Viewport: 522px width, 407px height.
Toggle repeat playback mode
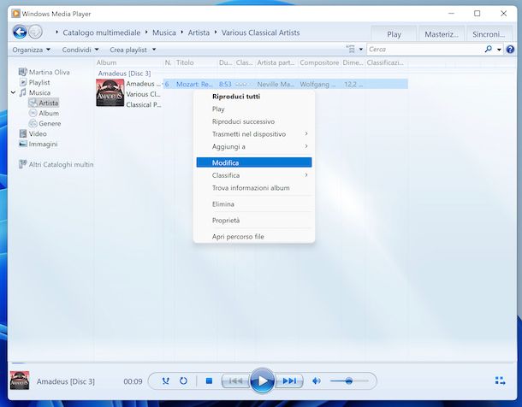click(183, 380)
